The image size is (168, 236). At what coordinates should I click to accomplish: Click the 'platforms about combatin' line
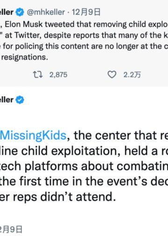click(84, 166)
